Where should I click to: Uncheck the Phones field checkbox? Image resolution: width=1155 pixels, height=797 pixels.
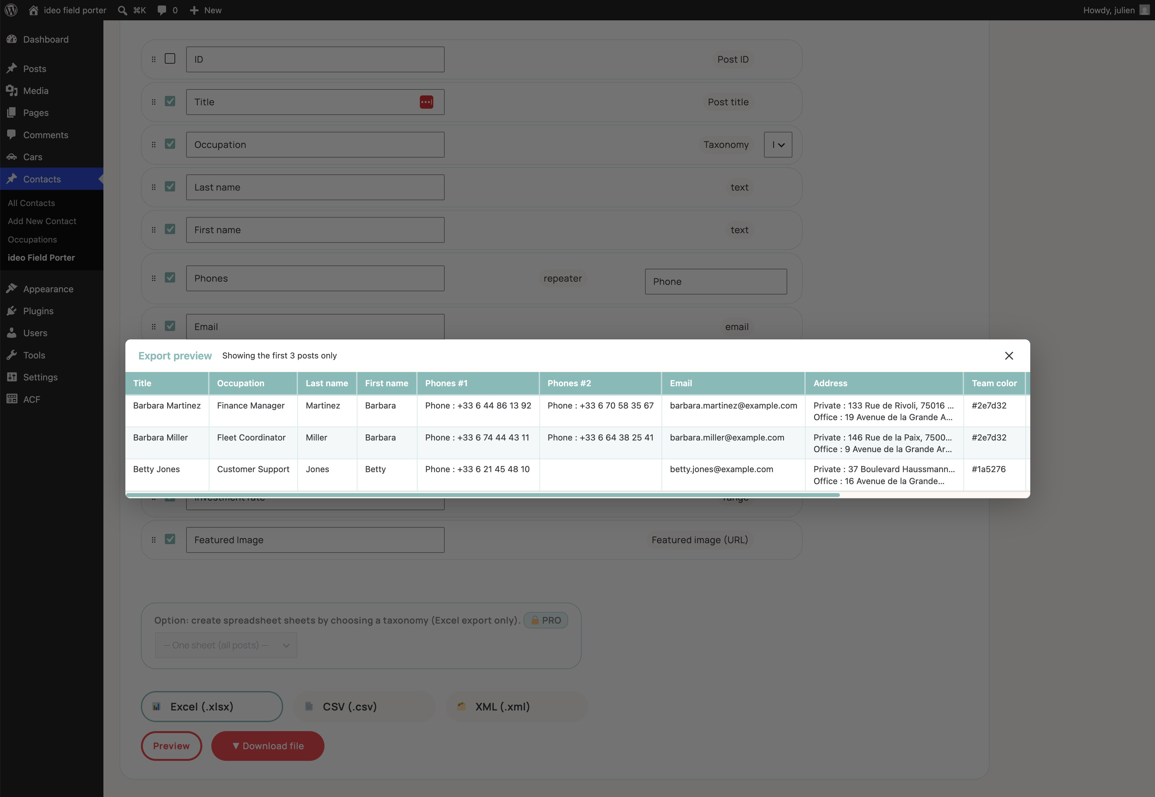[170, 278]
